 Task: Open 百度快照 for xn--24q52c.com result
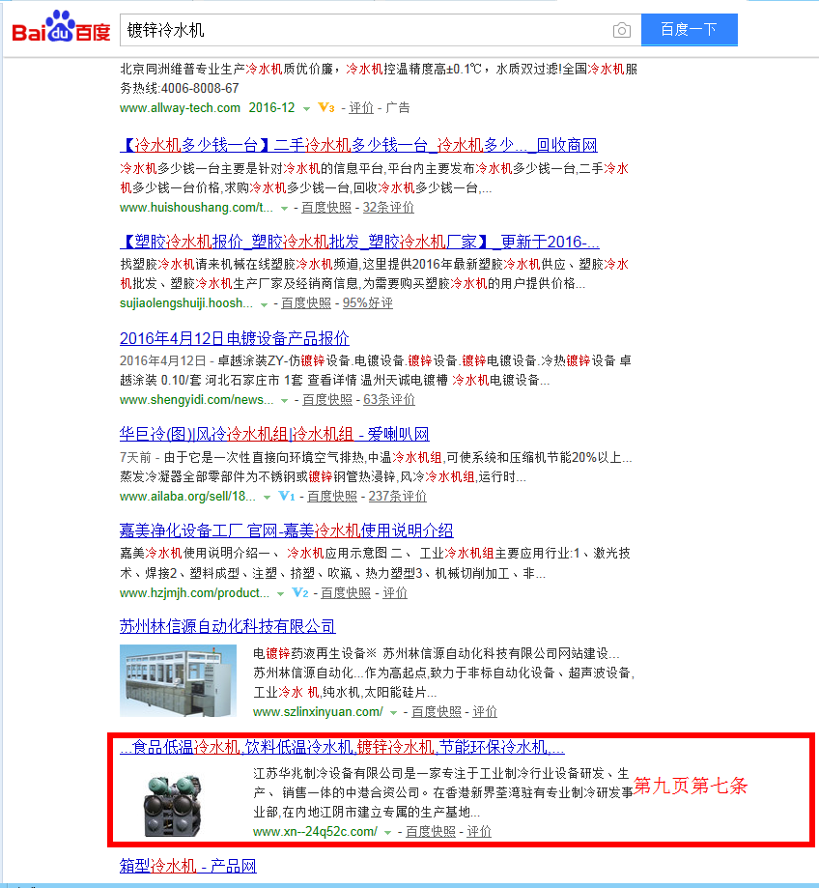tap(431, 831)
